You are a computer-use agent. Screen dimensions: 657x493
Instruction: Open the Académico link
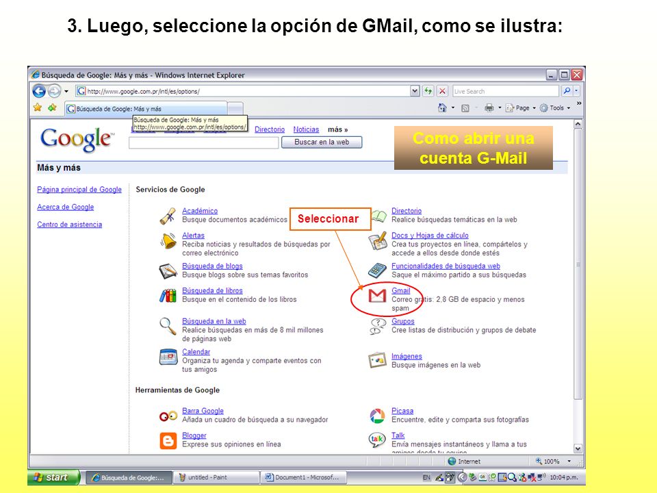coord(200,211)
